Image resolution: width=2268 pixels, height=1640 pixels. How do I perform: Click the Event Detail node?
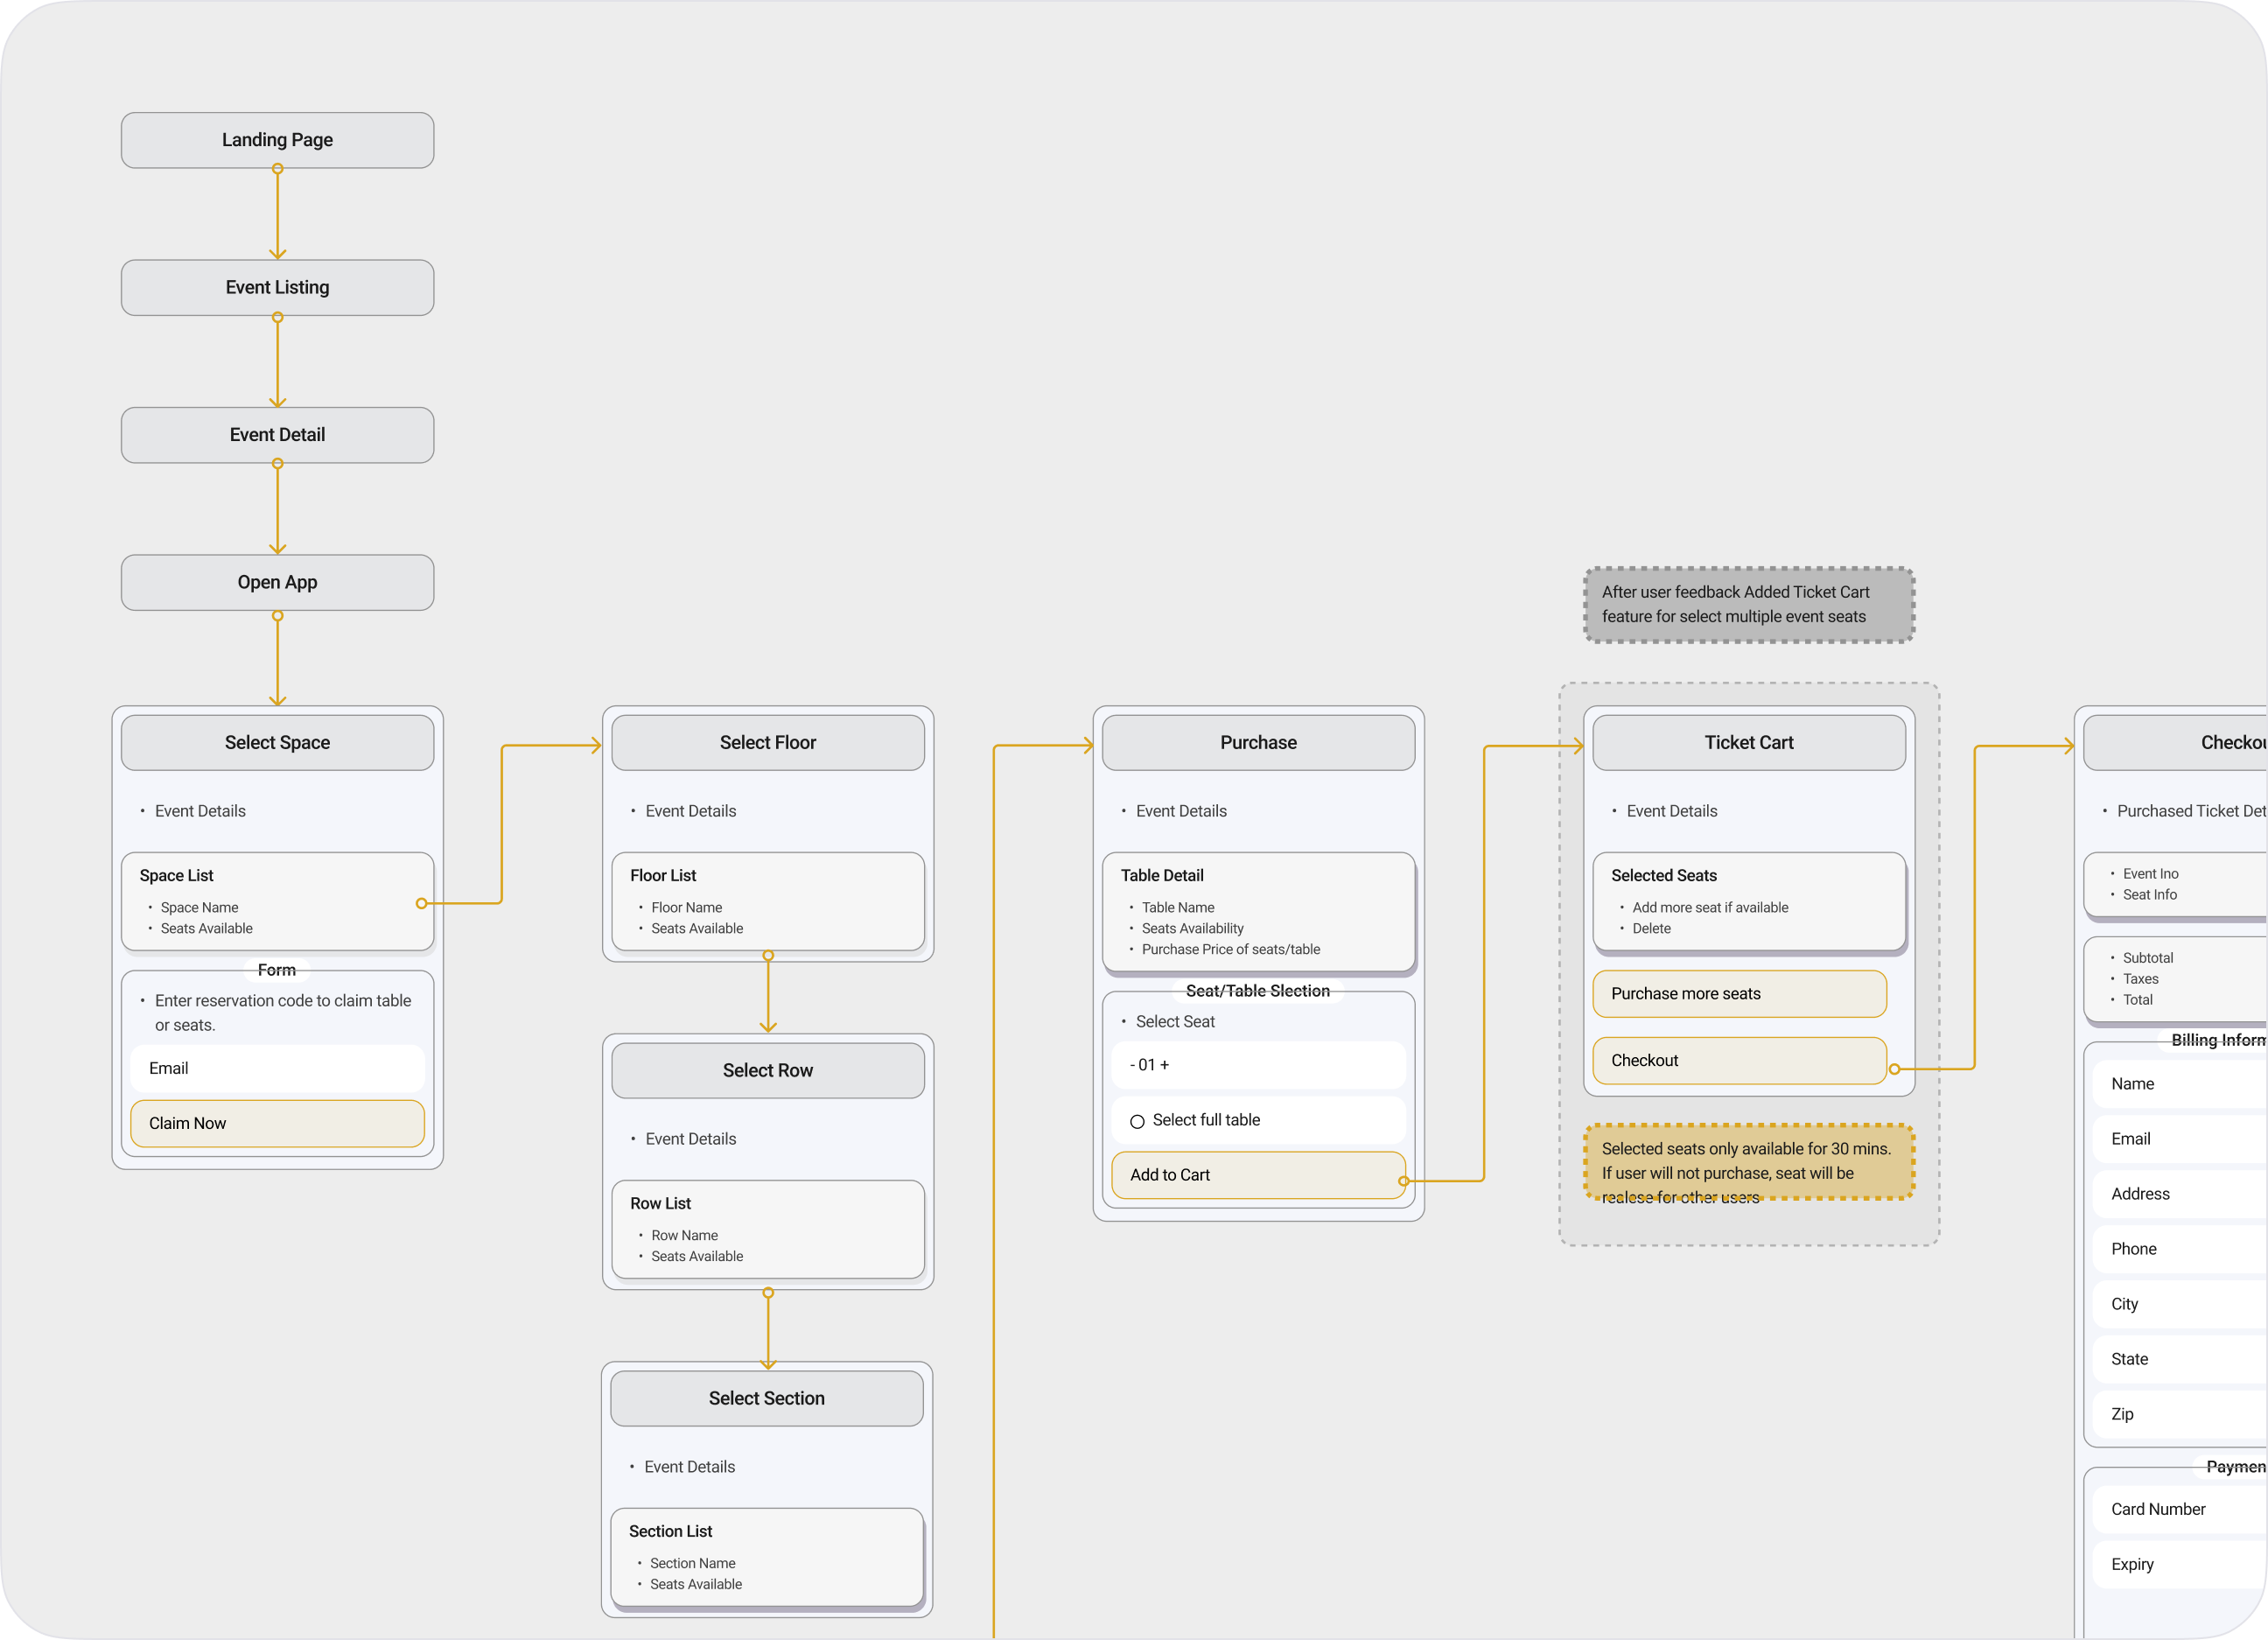pyautogui.click(x=277, y=434)
